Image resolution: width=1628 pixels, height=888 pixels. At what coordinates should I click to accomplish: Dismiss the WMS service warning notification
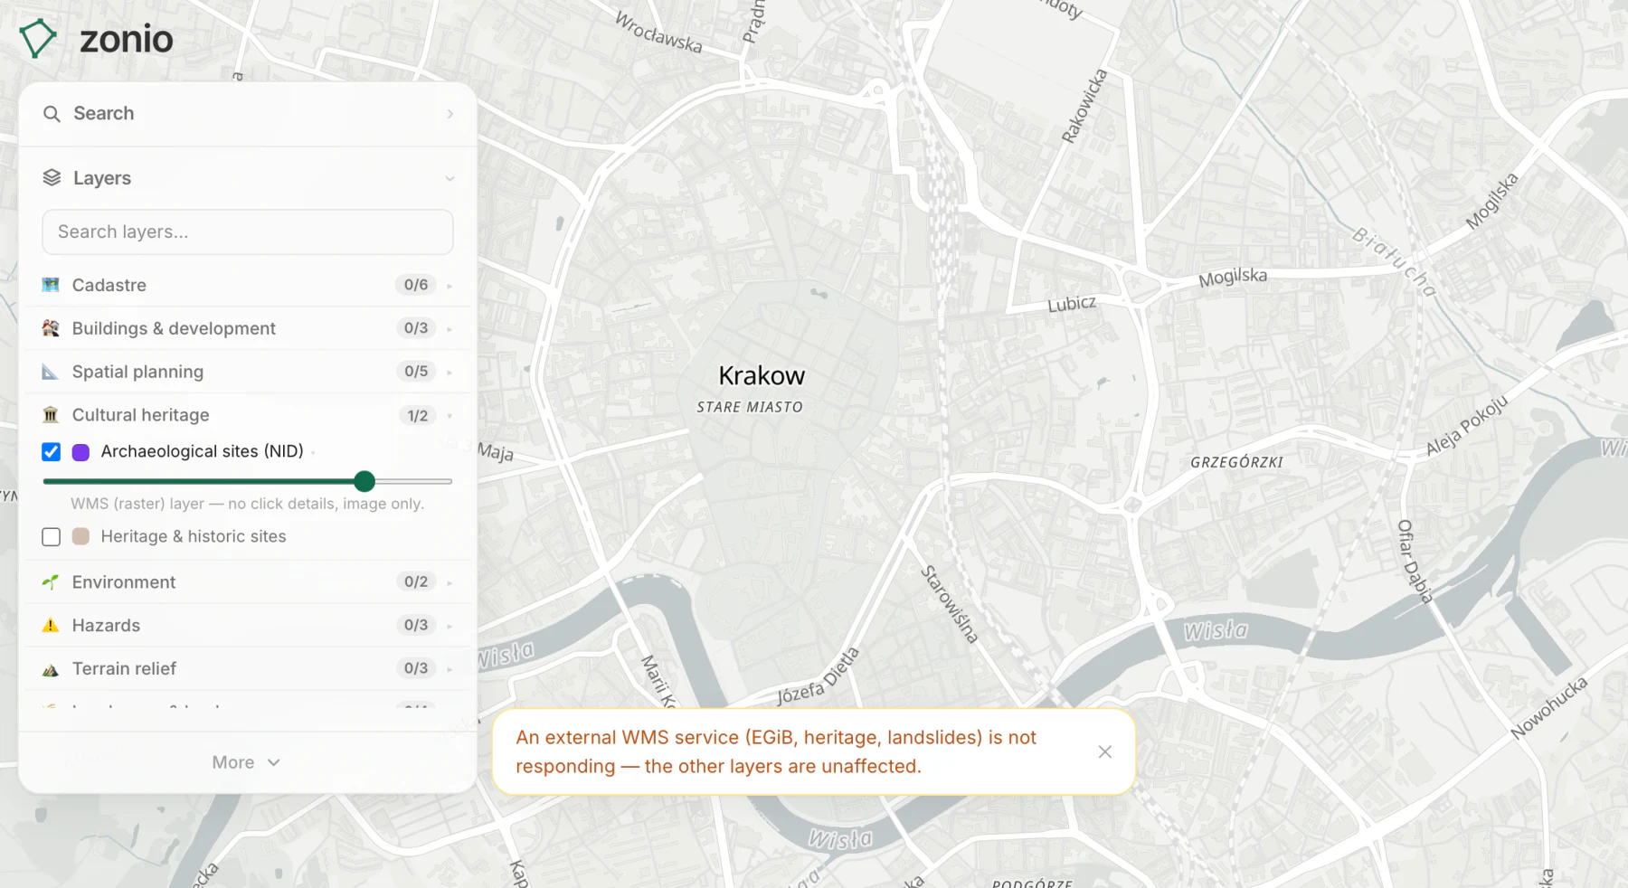pyautogui.click(x=1104, y=752)
